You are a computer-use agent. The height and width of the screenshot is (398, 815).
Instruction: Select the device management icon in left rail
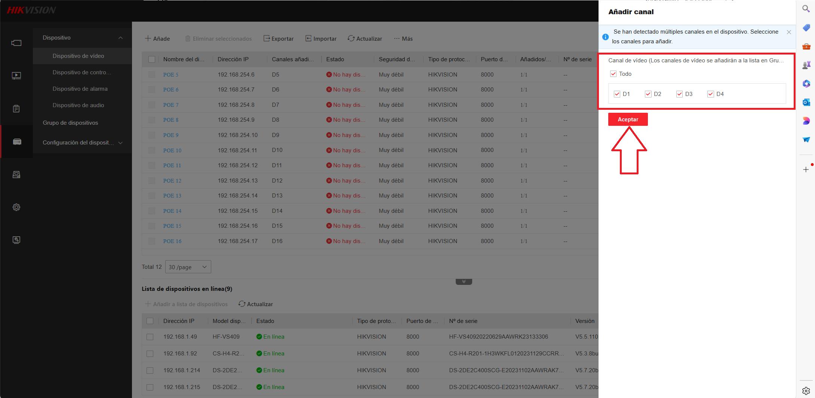pyautogui.click(x=17, y=142)
